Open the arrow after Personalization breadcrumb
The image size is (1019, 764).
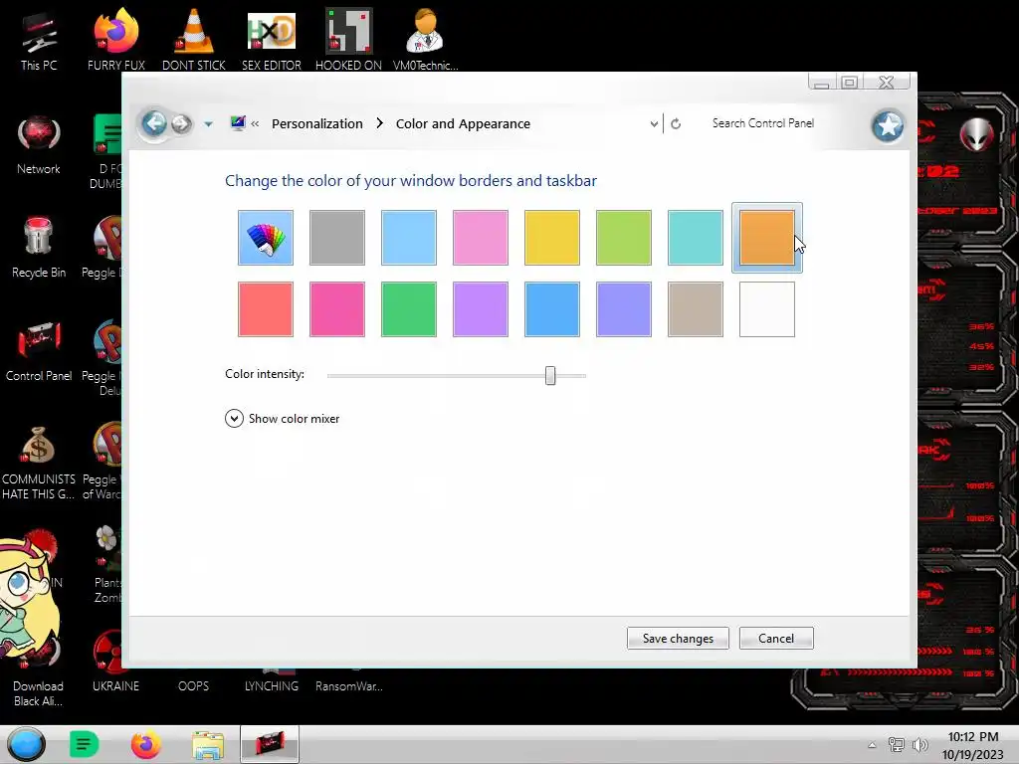[379, 123]
